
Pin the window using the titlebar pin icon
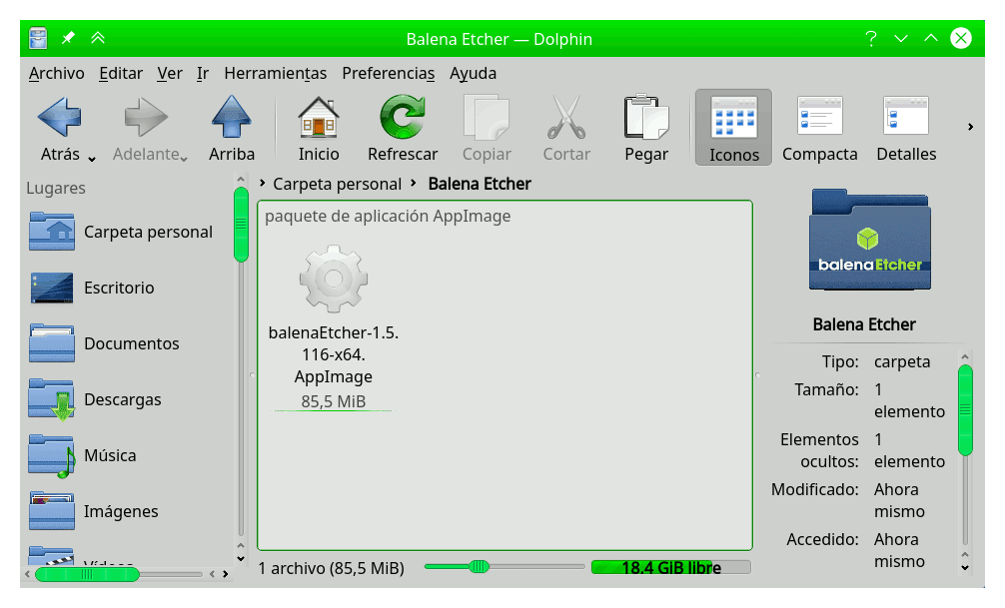point(68,39)
